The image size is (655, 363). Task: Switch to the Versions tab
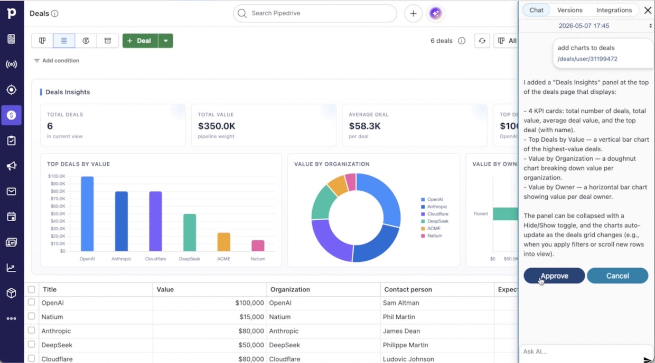pos(569,10)
